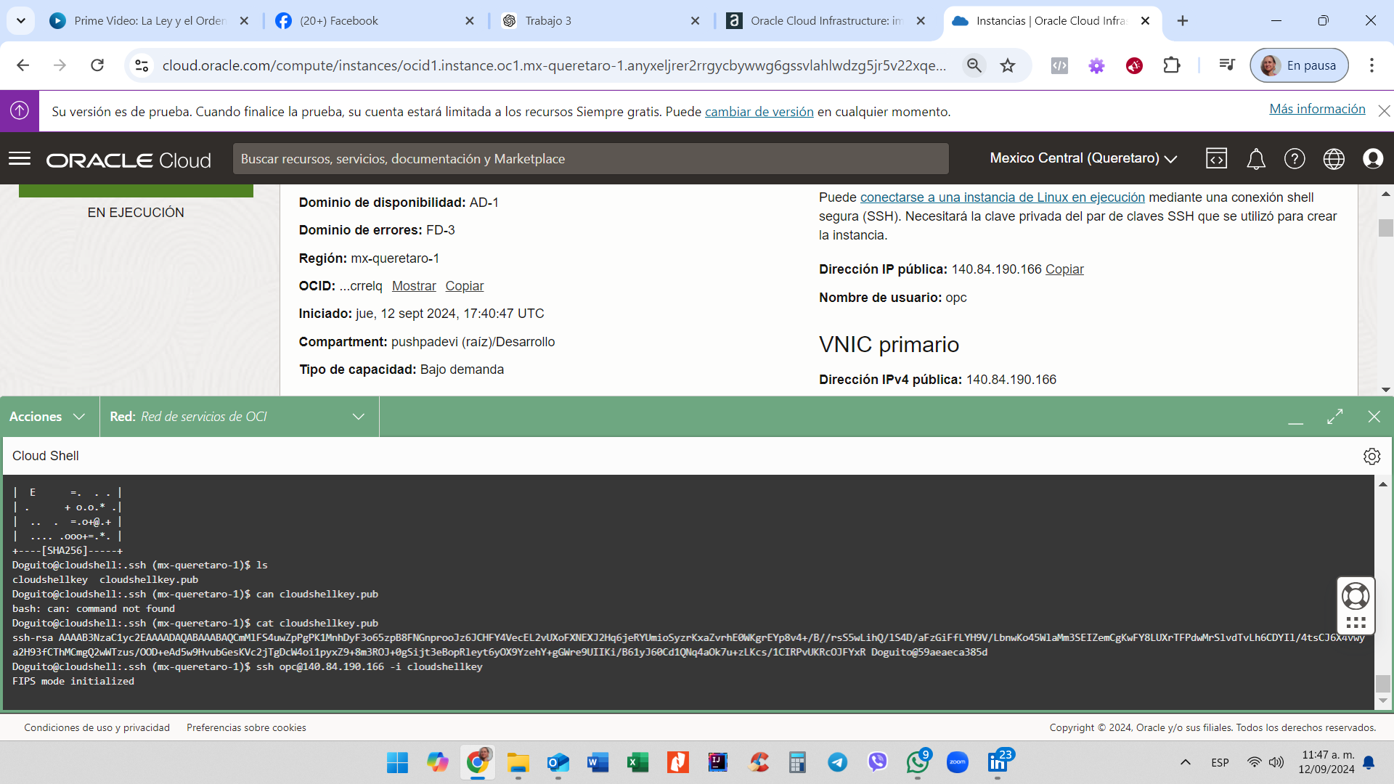Open the Más información link
Image resolution: width=1394 pixels, height=784 pixels.
click(x=1317, y=109)
